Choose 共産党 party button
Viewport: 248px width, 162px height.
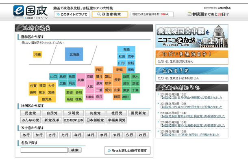95,113
